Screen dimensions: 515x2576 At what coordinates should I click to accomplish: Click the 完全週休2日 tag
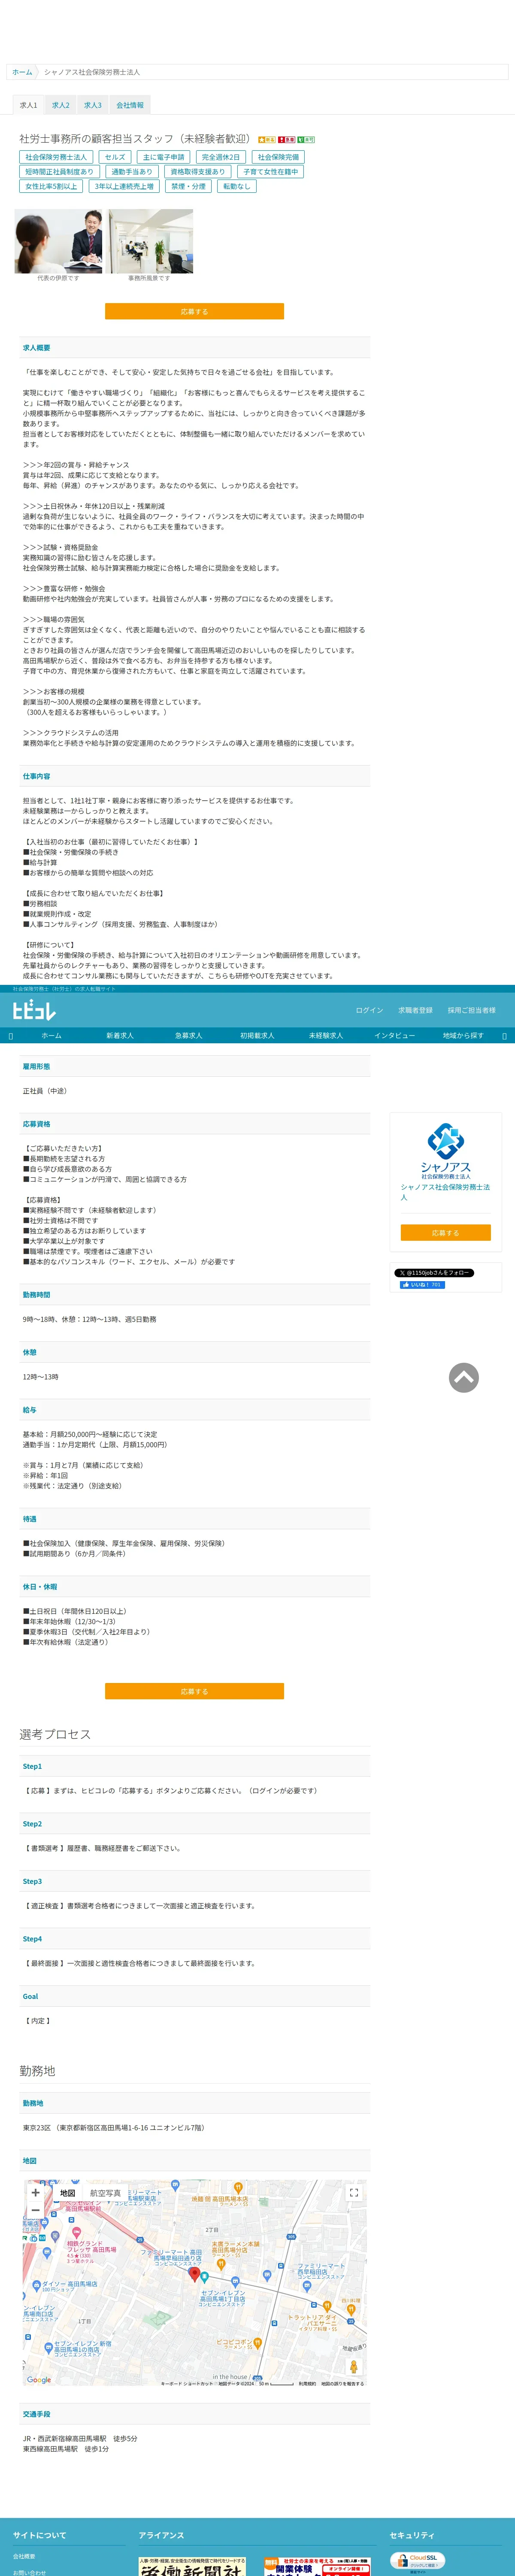(x=221, y=157)
